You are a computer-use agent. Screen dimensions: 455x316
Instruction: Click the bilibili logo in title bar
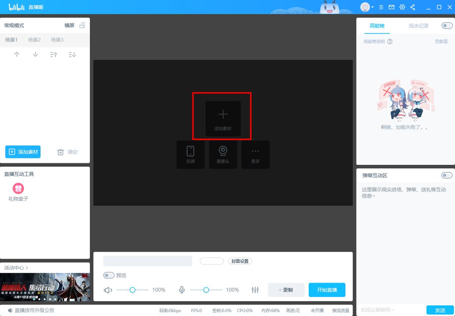(x=17, y=7)
